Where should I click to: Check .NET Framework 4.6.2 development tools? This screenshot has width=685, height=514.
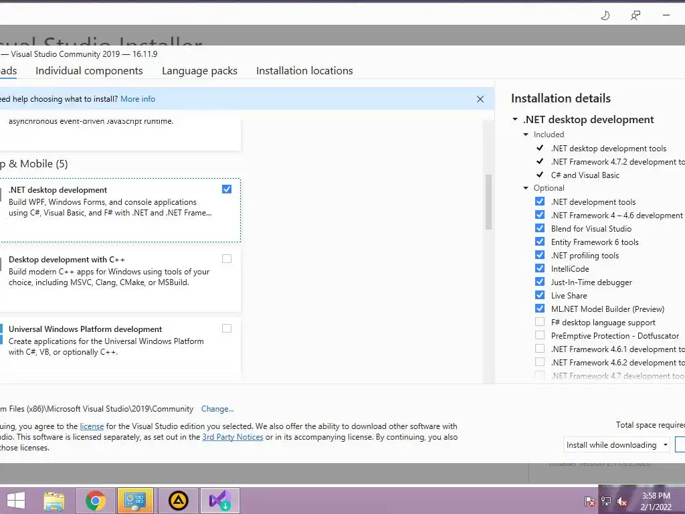click(x=540, y=362)
